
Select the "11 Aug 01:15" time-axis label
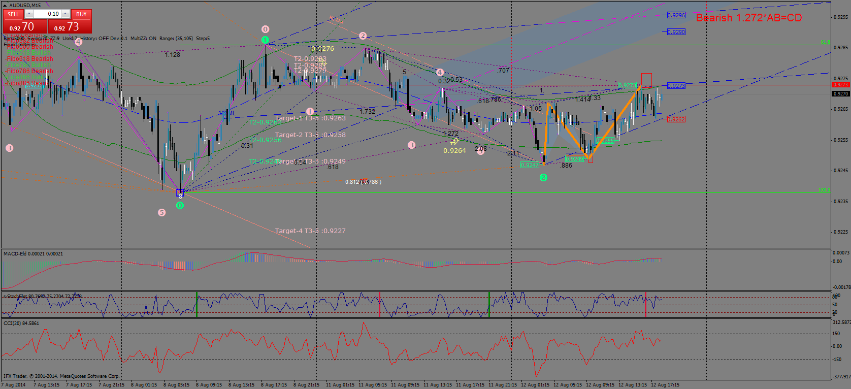(x=340, y=385)
